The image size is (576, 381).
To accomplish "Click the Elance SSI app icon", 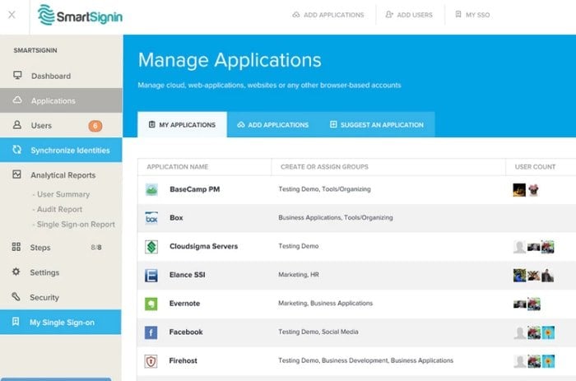I will pyautogui.click(x=151, y=275).
